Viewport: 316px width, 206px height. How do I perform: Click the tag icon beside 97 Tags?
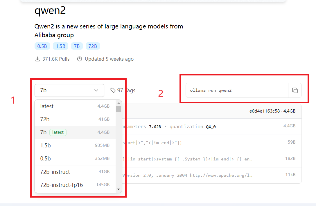point(113,91)
